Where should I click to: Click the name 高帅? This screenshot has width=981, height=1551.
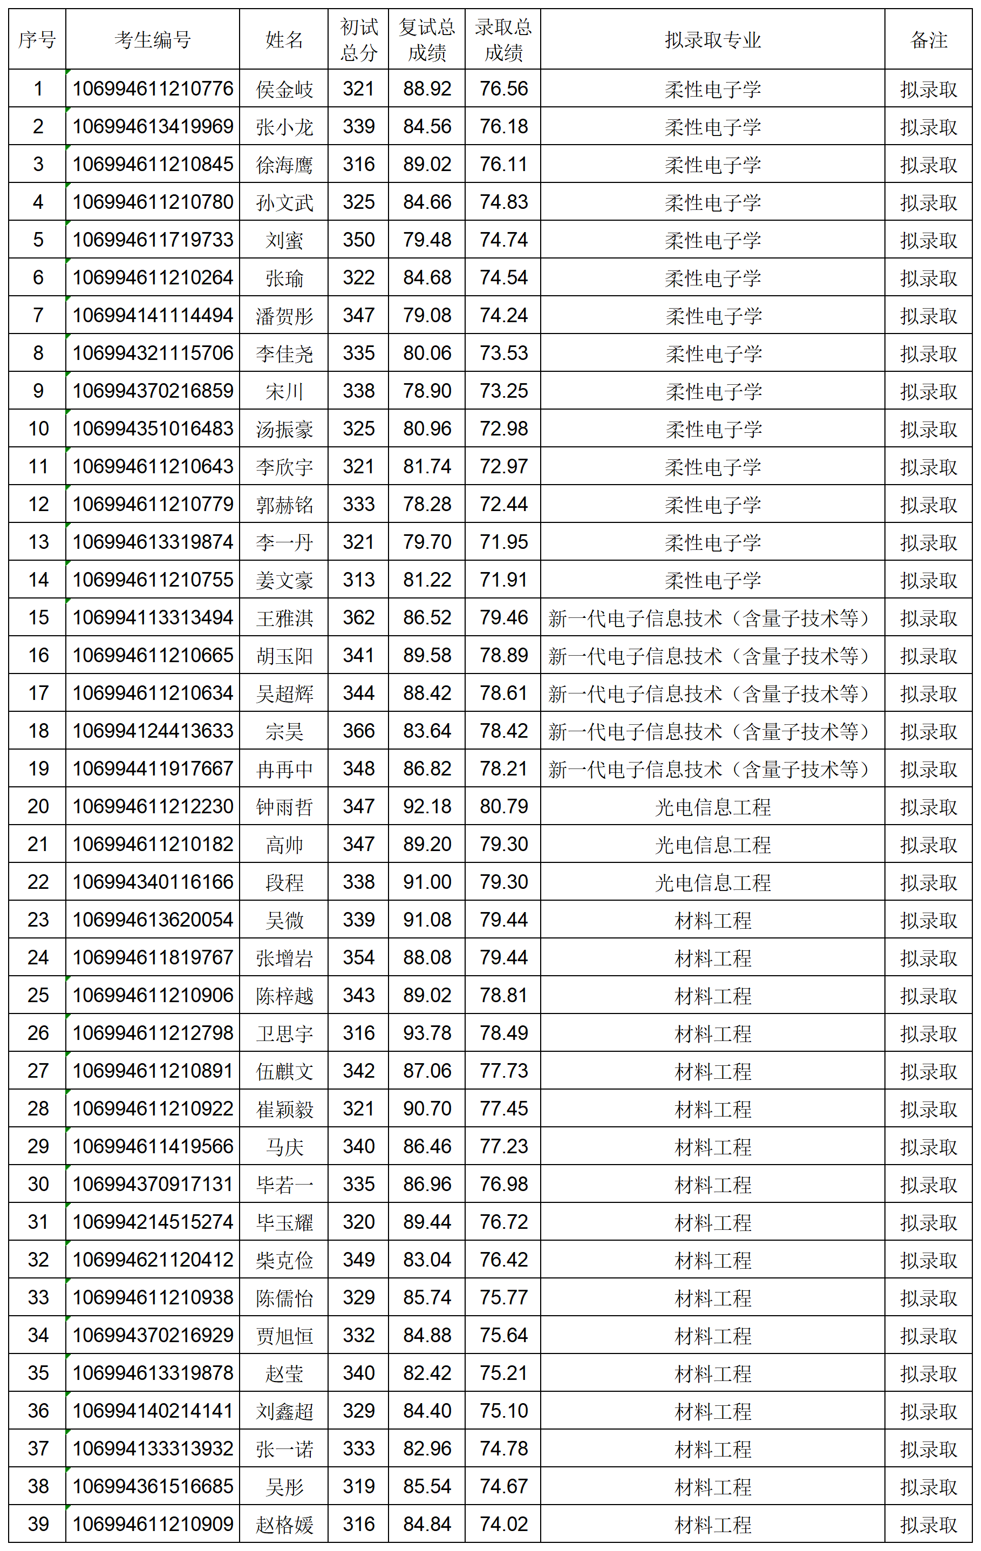tap(284, 845)
